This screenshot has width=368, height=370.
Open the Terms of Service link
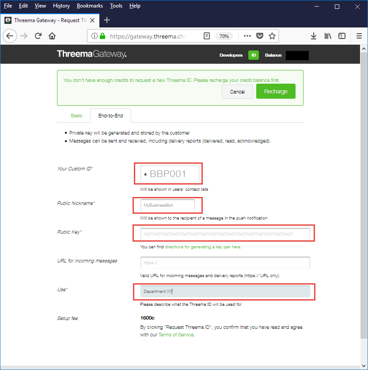click(176, 335)
